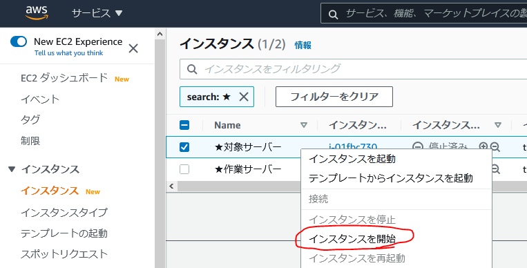Click the AWS logo icon
The height and width of the screenshot is (268, 527).
tap(37, 13)
